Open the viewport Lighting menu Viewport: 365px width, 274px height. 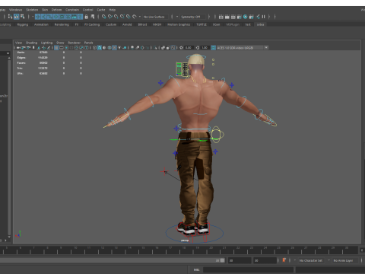click(46, 43)
